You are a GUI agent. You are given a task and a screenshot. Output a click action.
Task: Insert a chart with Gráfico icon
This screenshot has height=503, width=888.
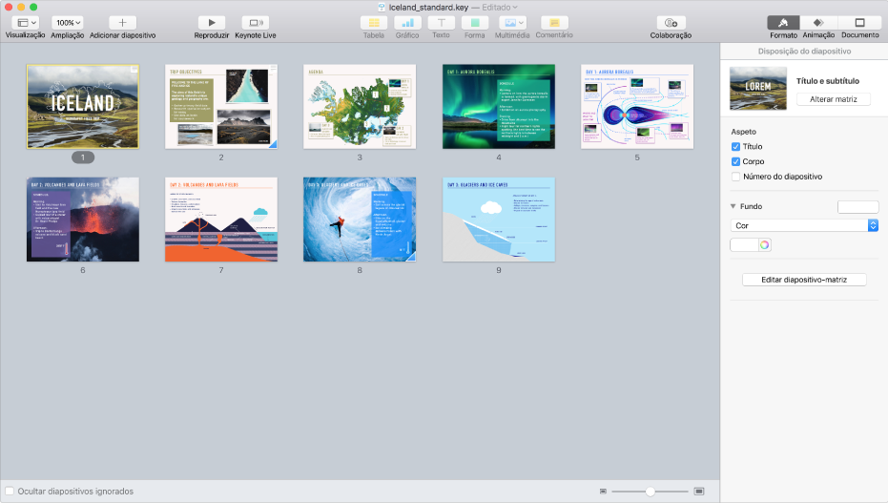[407, 23]
